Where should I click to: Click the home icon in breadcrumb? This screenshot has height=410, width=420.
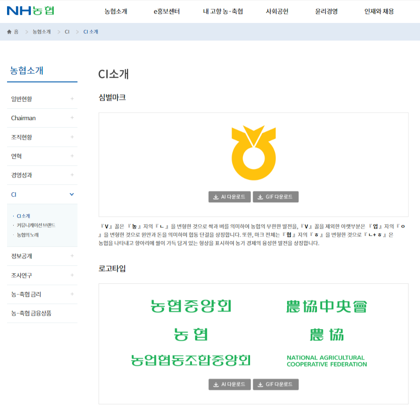[x=9, y=32]
